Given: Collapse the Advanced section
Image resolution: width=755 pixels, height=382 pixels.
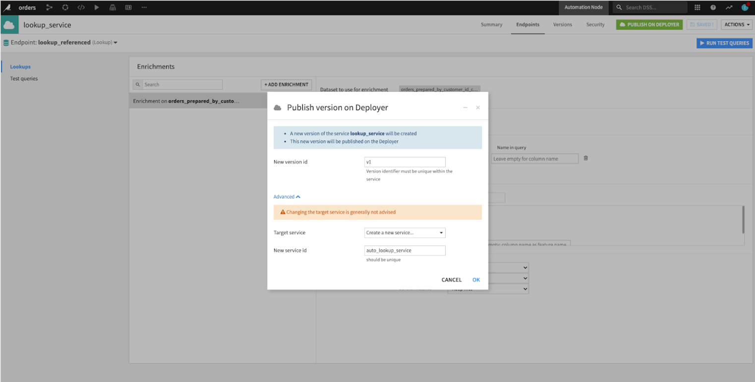Looking at the screenshot, I should pos(287,196).
